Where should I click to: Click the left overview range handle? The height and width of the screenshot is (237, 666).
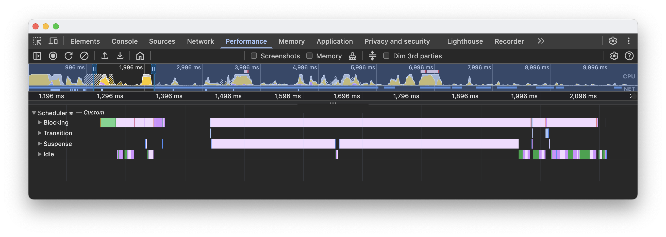click(x=94, y=69)
